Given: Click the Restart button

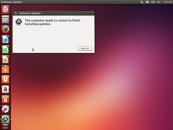Looking at the screenshot, I should 85,48.
